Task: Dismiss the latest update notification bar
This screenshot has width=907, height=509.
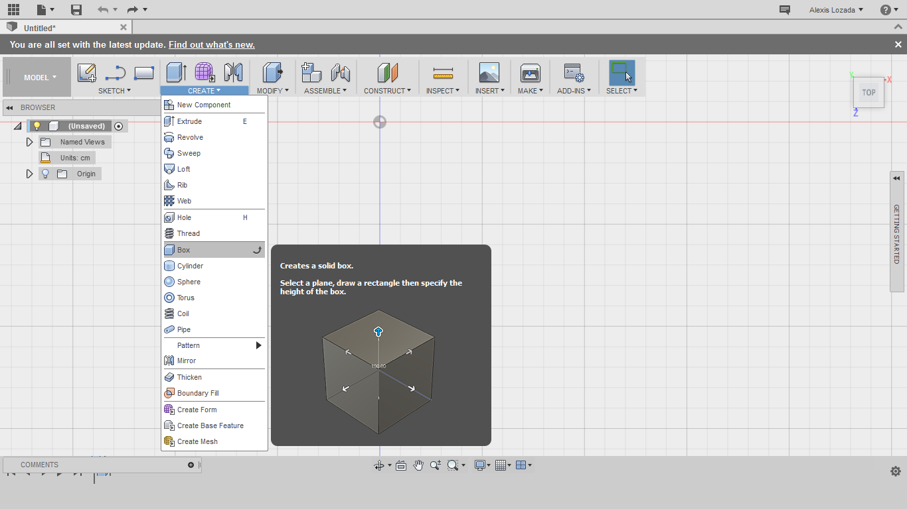Action: pyautogui.click(x=898, y=44)
